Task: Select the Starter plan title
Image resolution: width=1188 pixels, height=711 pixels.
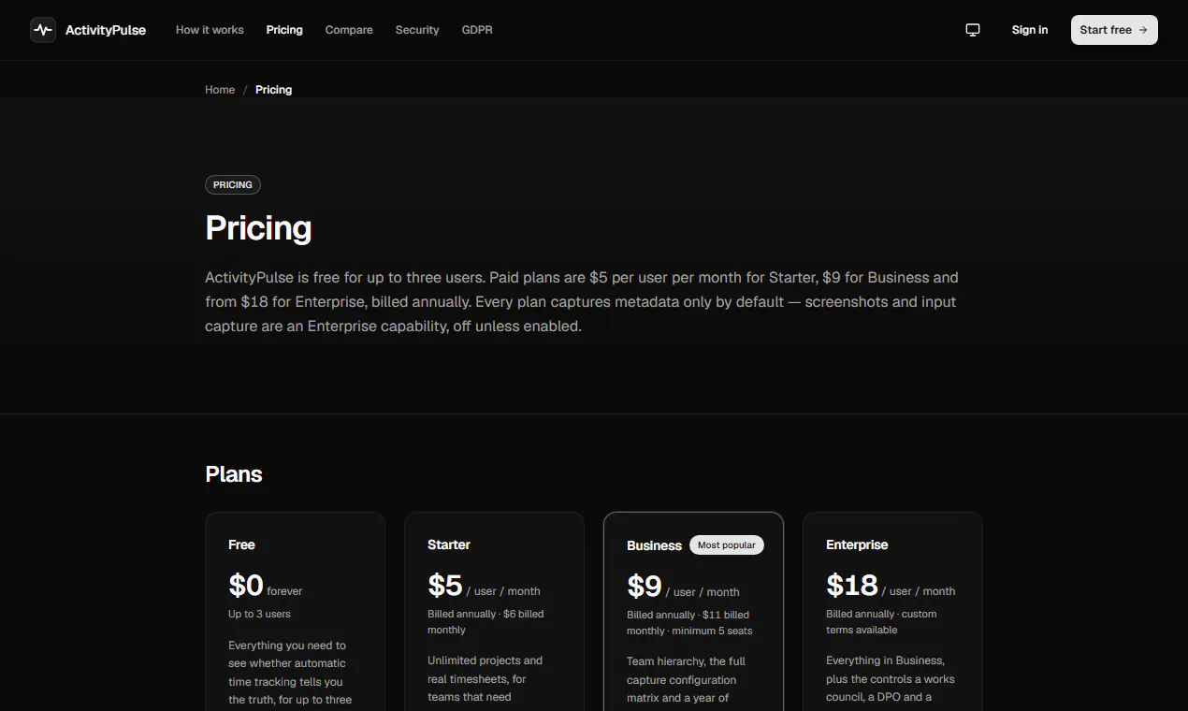Action: 449,544
